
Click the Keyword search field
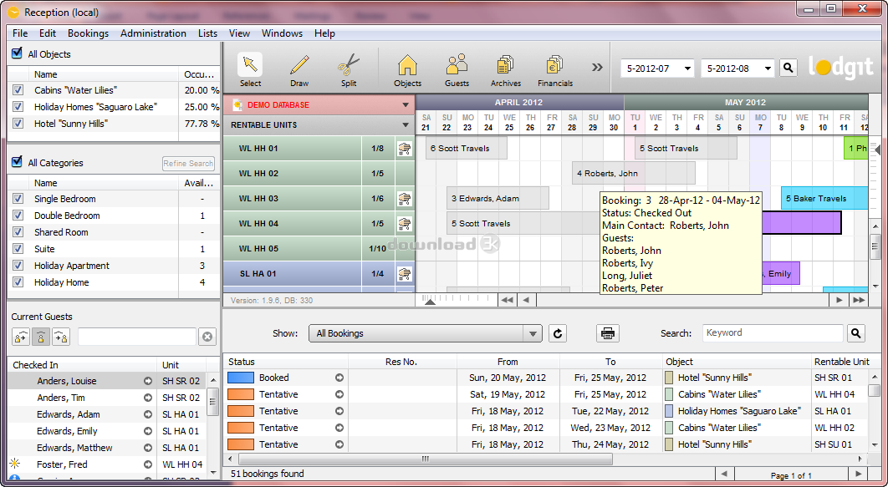tap(773, 333)
